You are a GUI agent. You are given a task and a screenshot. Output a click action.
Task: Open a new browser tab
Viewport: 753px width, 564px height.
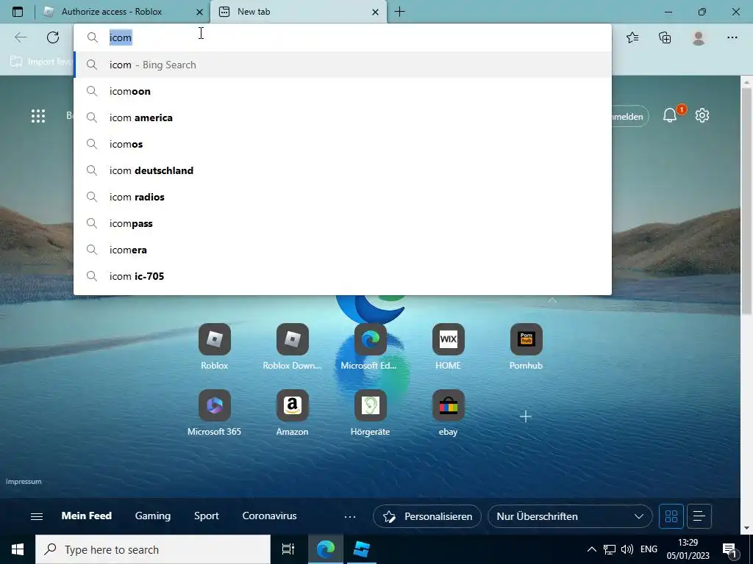399,12
